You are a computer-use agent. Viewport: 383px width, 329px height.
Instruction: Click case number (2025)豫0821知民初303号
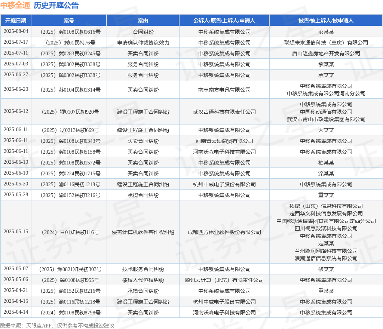[70, 269]
